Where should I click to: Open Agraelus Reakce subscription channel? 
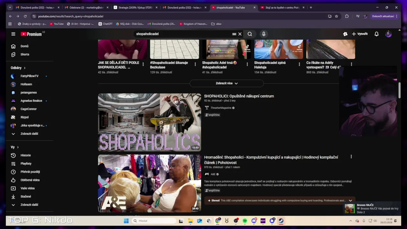tap(31, 101)
